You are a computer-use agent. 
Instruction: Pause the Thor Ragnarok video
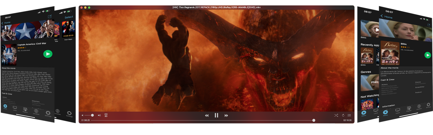(216, 115)
